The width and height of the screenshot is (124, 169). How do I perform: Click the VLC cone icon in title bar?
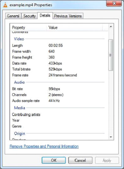click(5, 5)
